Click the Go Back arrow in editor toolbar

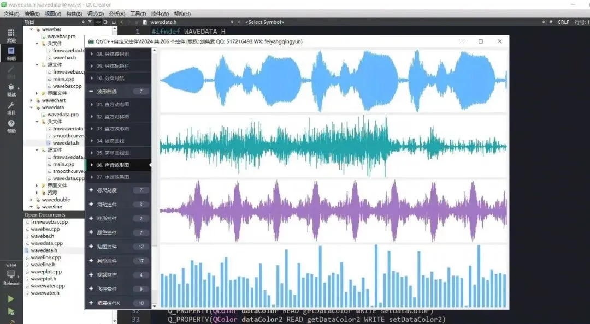121,22
